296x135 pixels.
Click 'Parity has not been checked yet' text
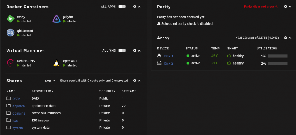181,17
